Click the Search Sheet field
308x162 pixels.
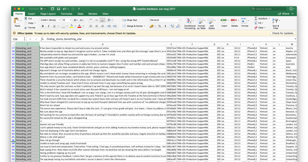tap(269, 9)
